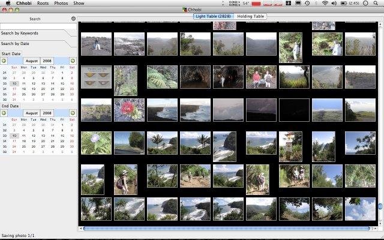Collapse the Search by Date section
Image resolution: width=384 pixels, height=240 pixels.
click(x=15, y=44)
